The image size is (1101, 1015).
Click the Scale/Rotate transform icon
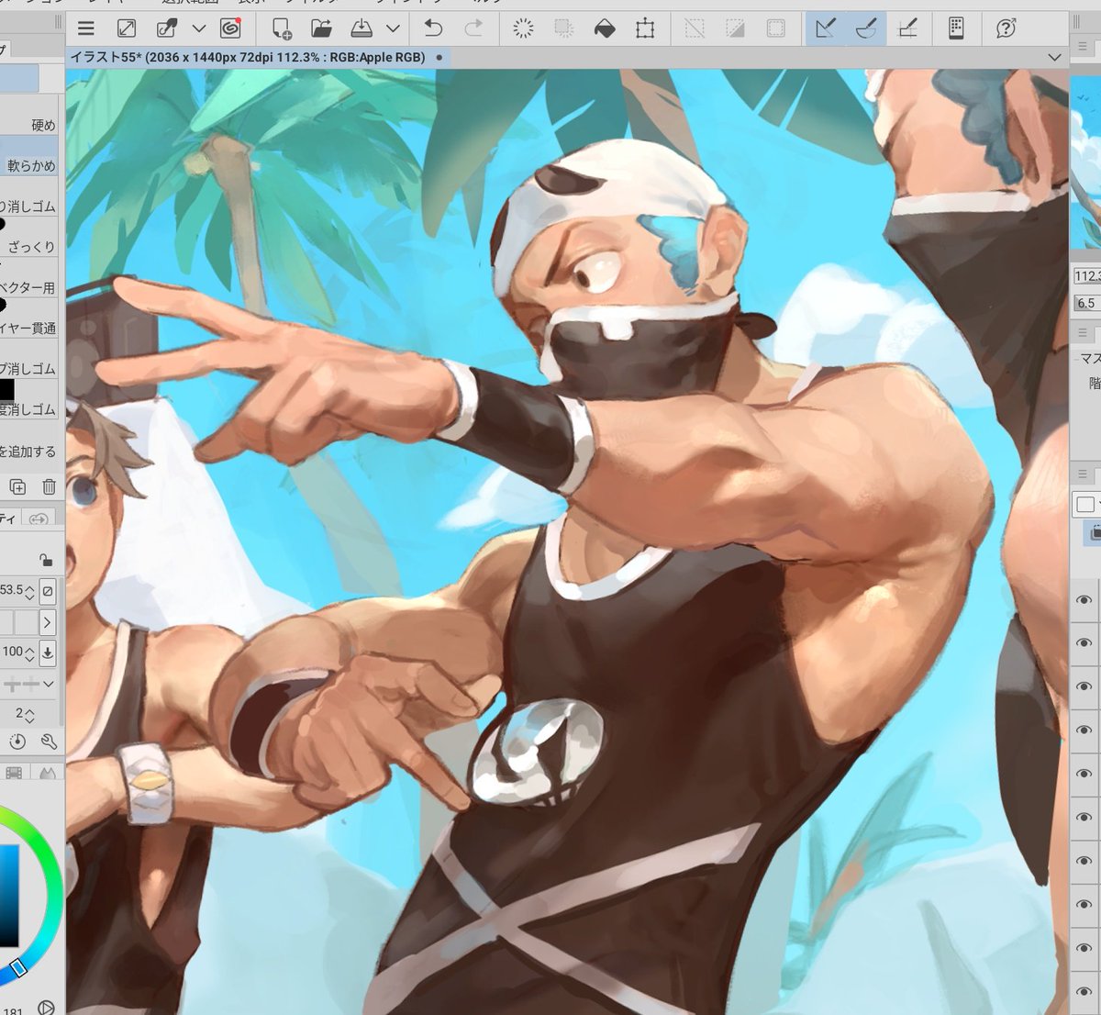point(645,28)
